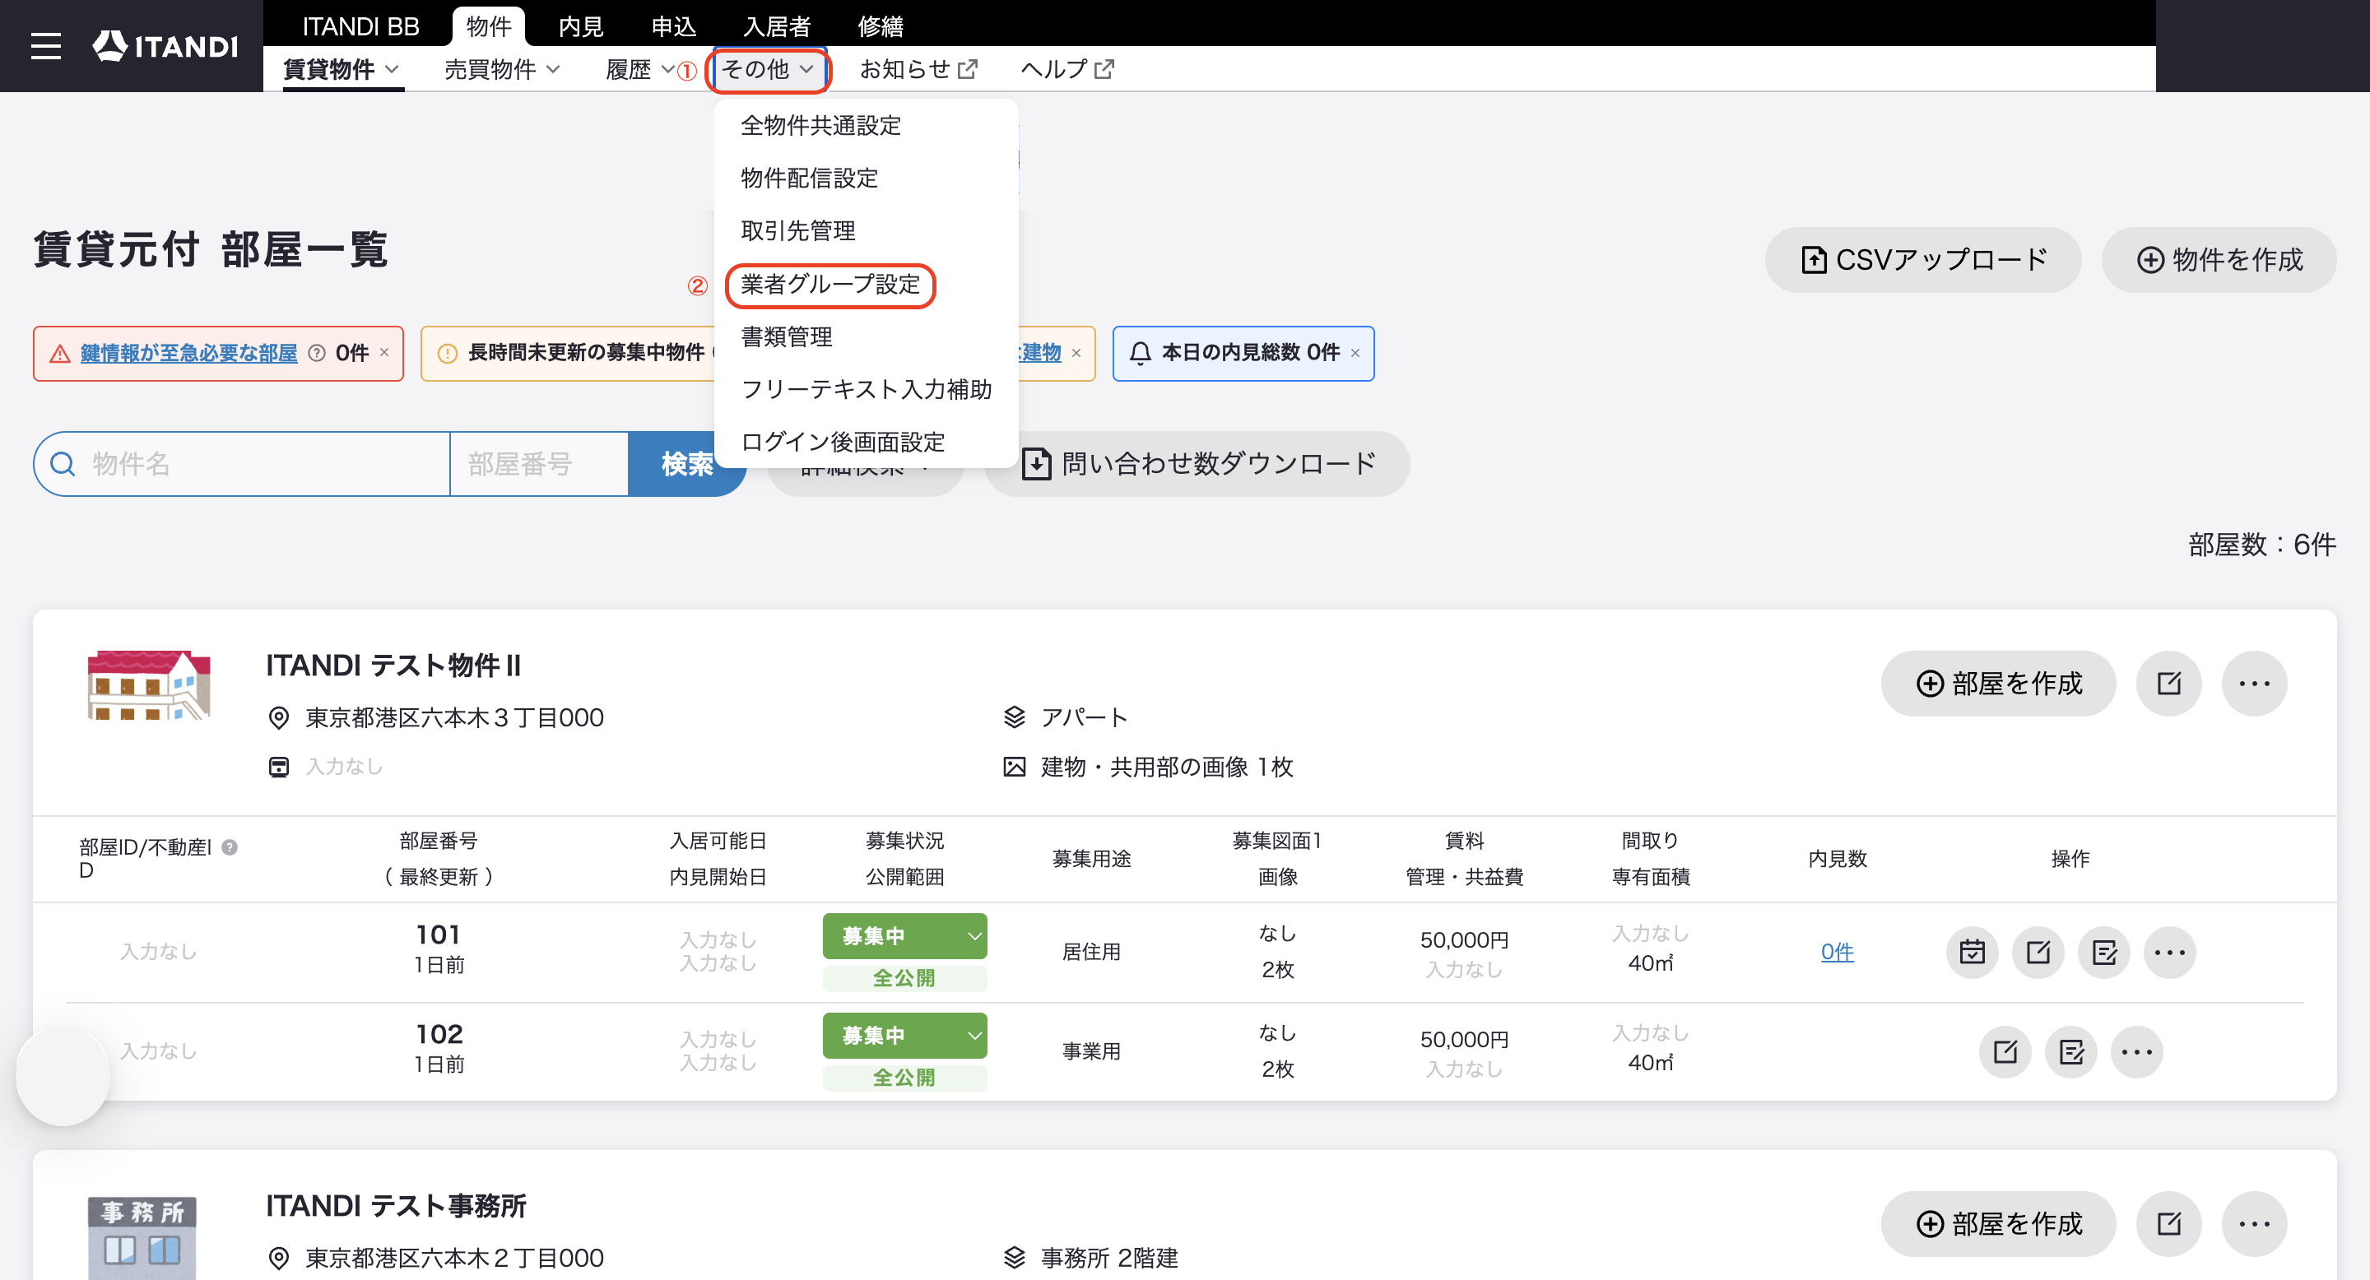Click the 本日の内見総数 0件 notice
This screenshot has height=1280, width=2370.
click(1243, 353)
